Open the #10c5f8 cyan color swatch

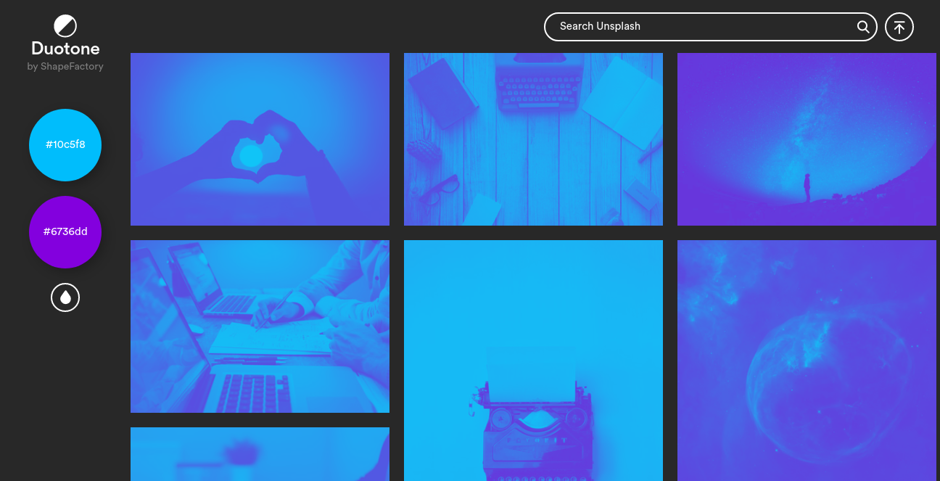tap(65, 145)
